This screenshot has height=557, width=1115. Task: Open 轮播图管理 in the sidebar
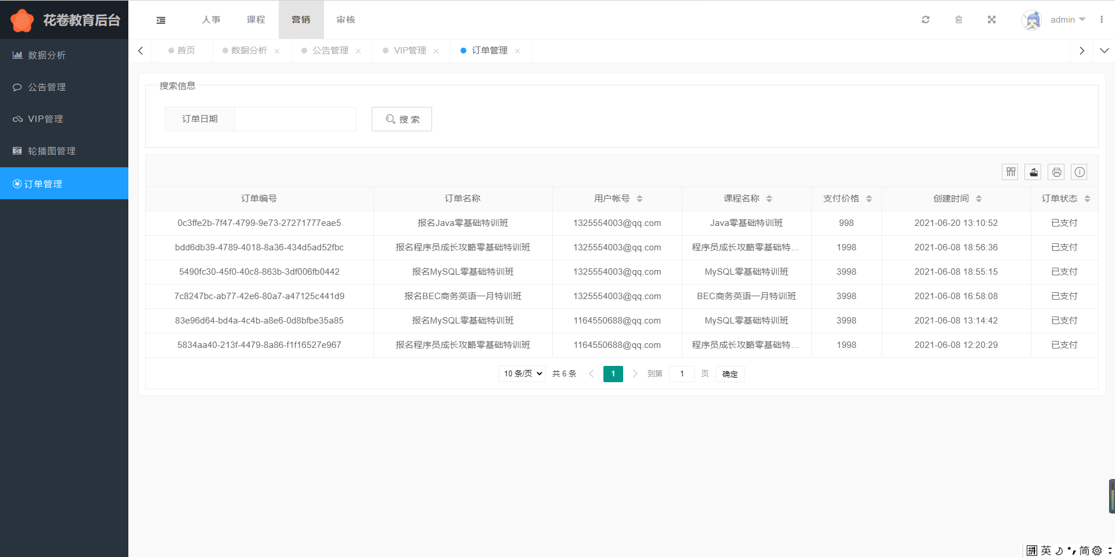pos(64,151)
